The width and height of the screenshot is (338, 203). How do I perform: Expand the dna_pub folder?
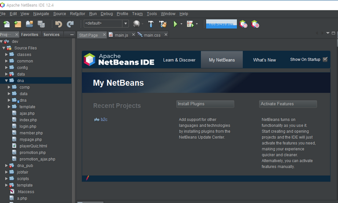point(6,166)
